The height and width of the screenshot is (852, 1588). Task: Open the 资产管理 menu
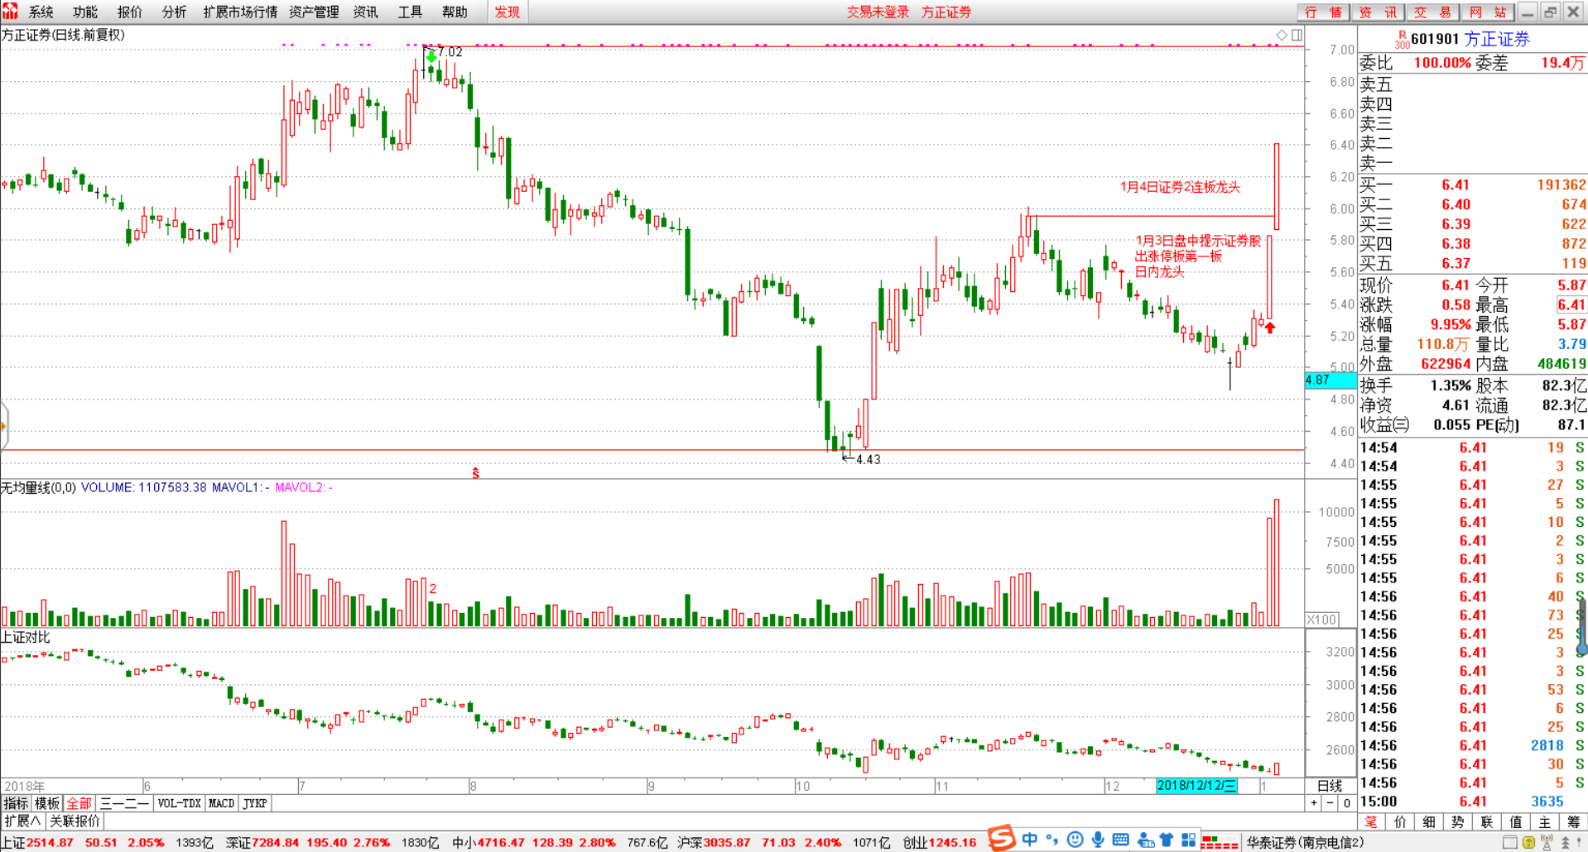tap(314, 12)
